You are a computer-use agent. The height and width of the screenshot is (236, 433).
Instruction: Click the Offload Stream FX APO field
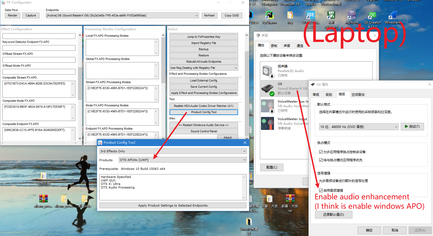pos(39,60)
